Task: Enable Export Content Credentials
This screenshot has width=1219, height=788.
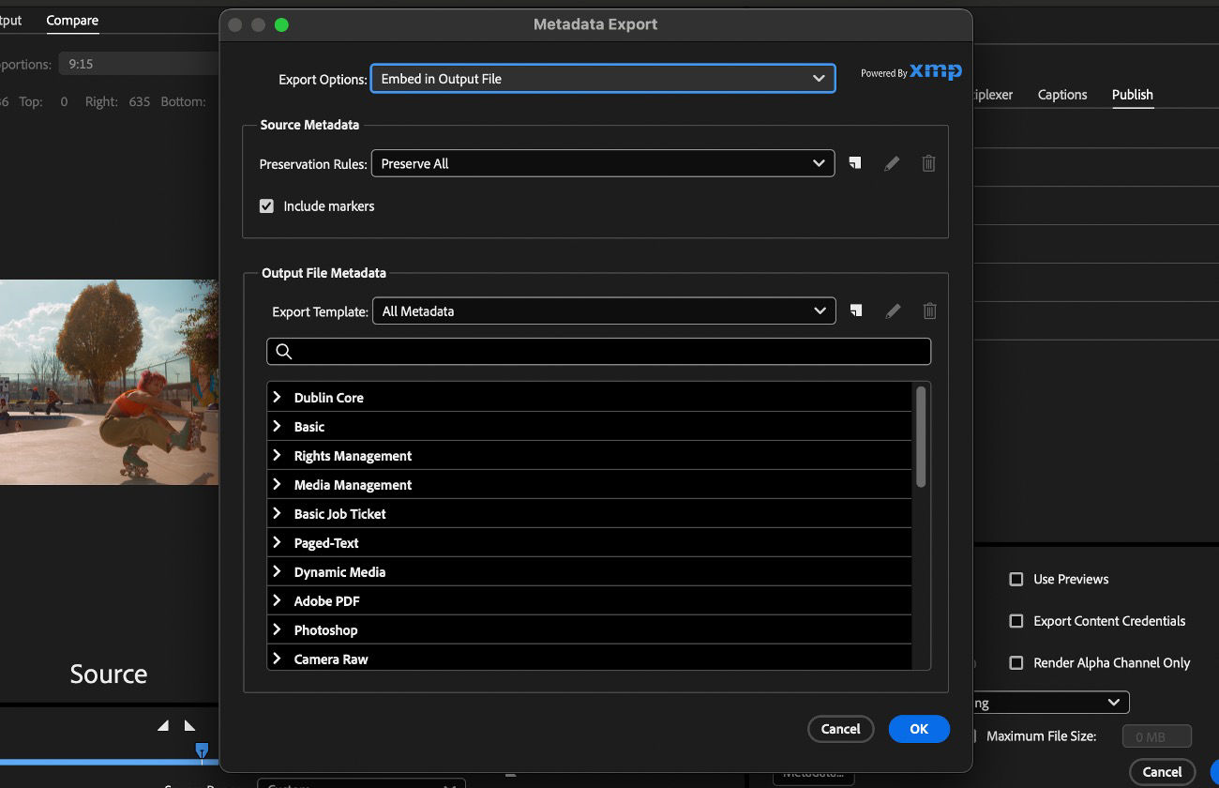Action: (1016, 621)
